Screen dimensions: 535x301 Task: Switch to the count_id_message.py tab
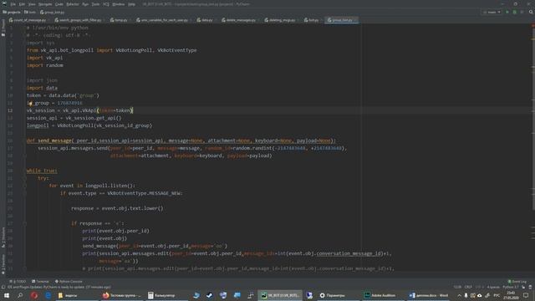tap(28, 20)
